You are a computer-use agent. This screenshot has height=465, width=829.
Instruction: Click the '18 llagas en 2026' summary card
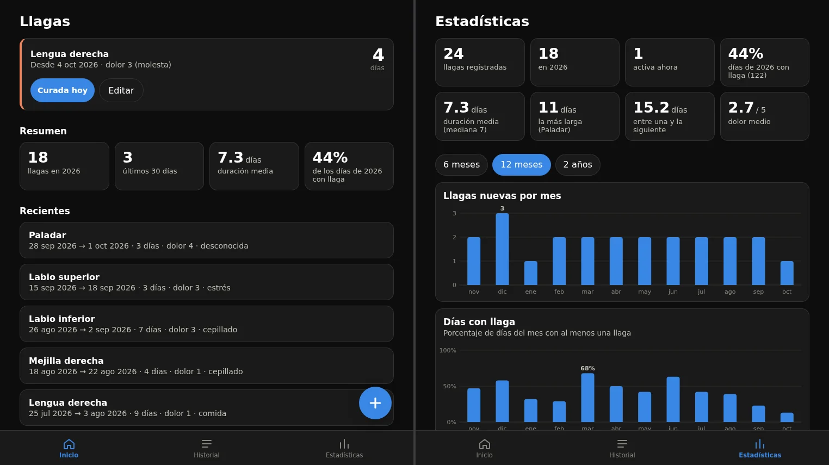64,166
